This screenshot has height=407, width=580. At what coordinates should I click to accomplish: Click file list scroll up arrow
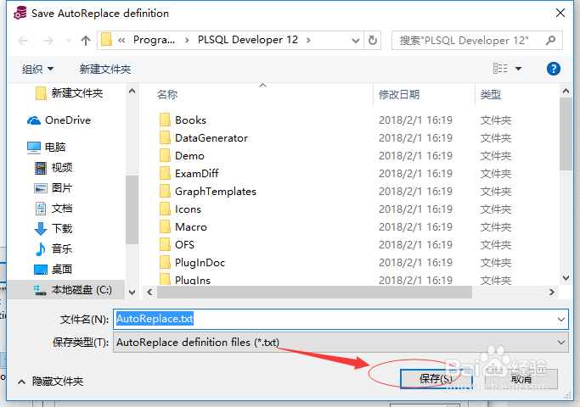[x=566, y=91]
